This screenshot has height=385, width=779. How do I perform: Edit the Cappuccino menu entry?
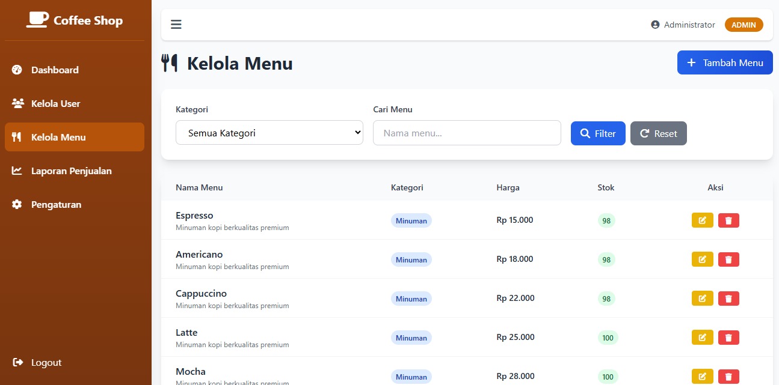pyautogui.click(x=702, y=299)
